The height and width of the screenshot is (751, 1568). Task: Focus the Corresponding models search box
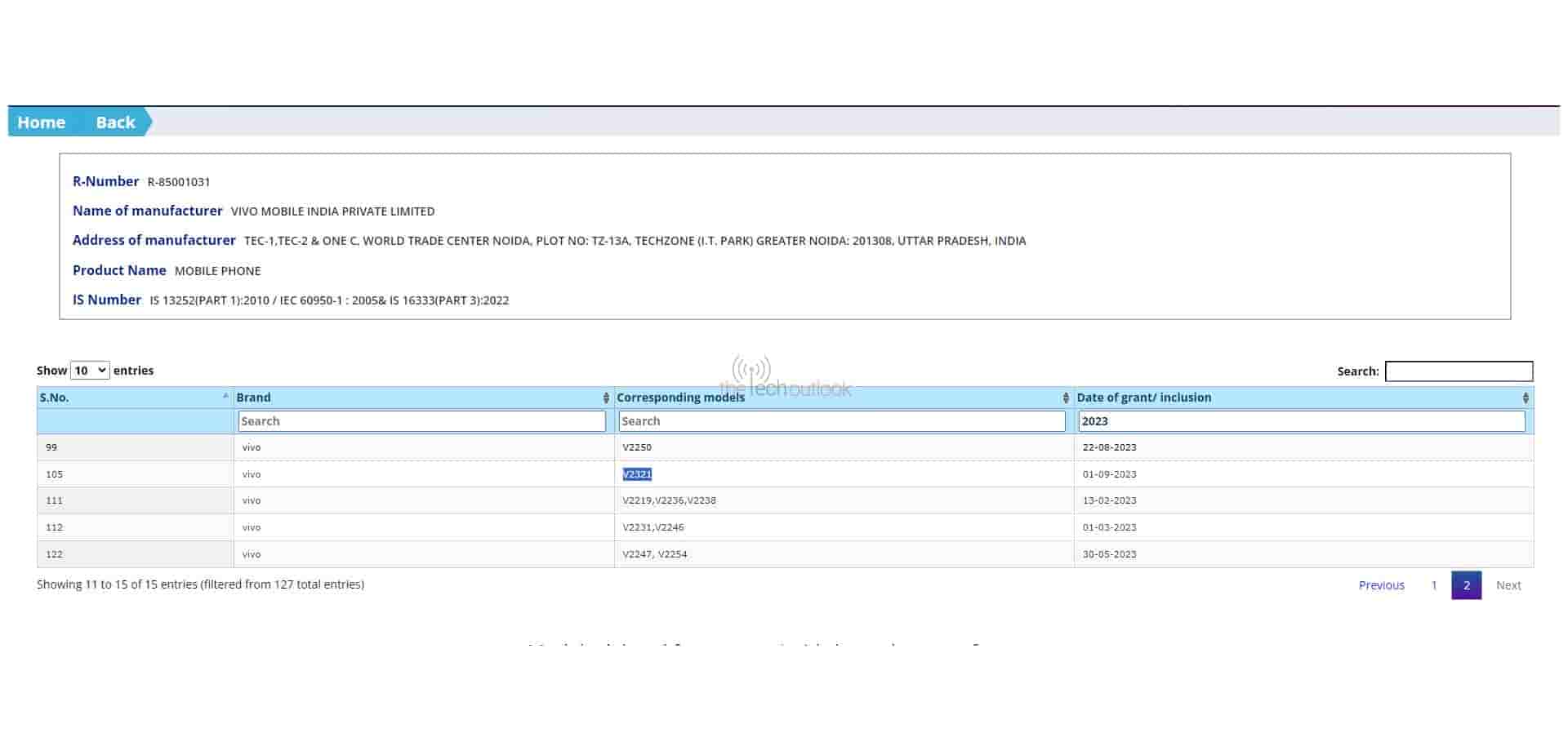(842, 421)
